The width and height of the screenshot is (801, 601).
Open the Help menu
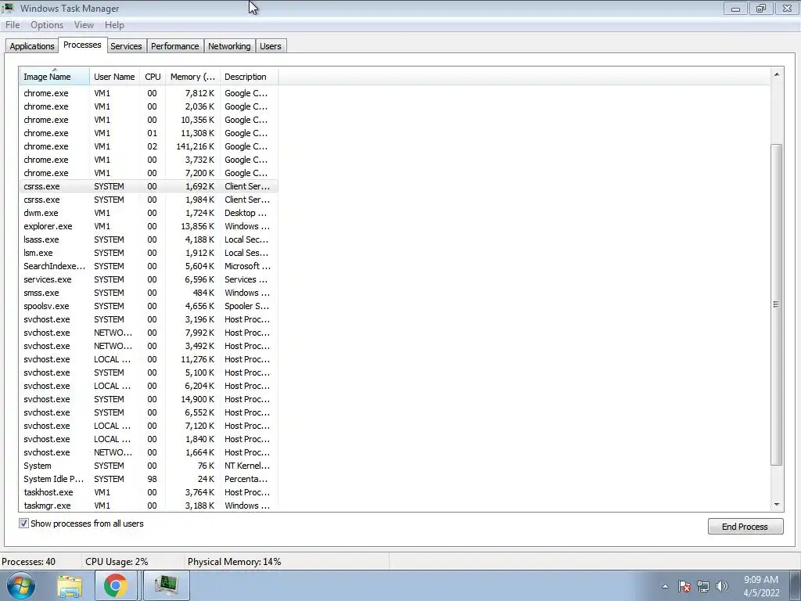pyautogui.click(x=114, y=25)
